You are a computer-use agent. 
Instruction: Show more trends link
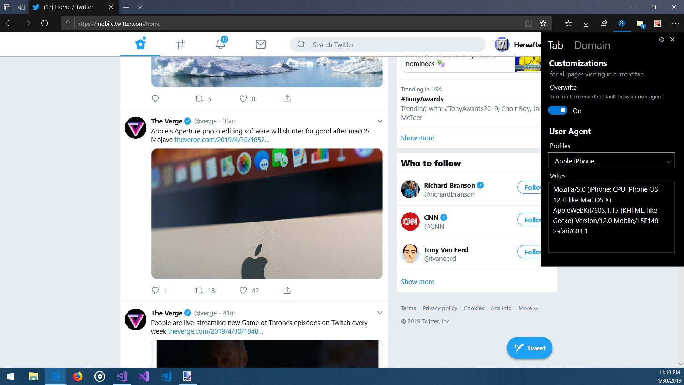417,138
